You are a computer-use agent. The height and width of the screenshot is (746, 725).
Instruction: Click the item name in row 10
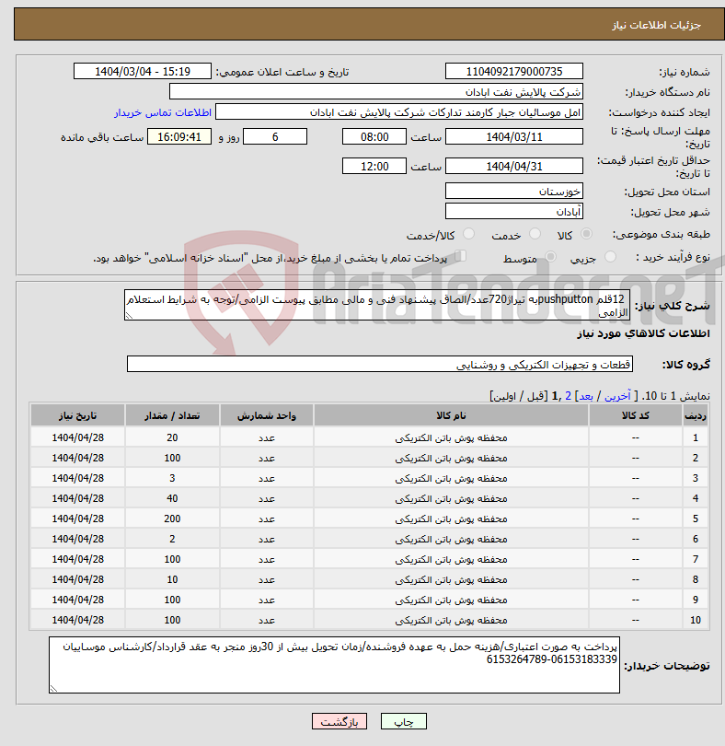pos(451,620)
